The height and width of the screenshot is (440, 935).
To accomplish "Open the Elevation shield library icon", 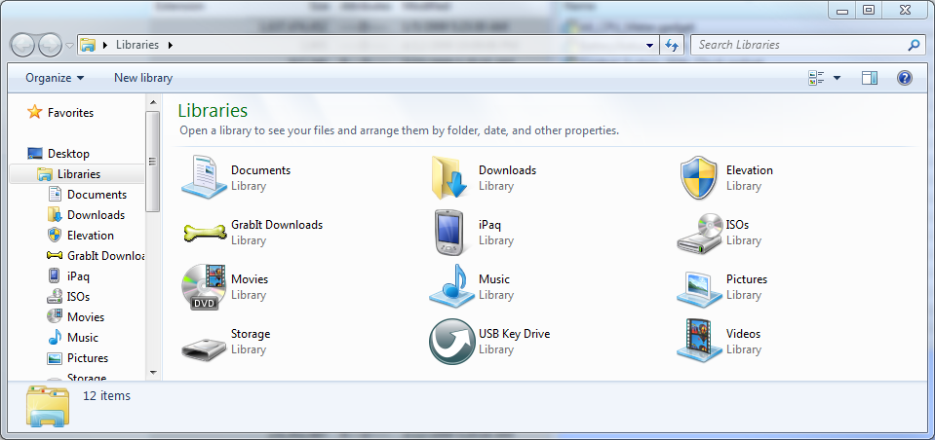I will [x=698, y=178].
